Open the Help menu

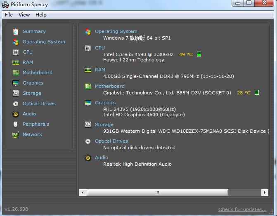coord(41,15)
